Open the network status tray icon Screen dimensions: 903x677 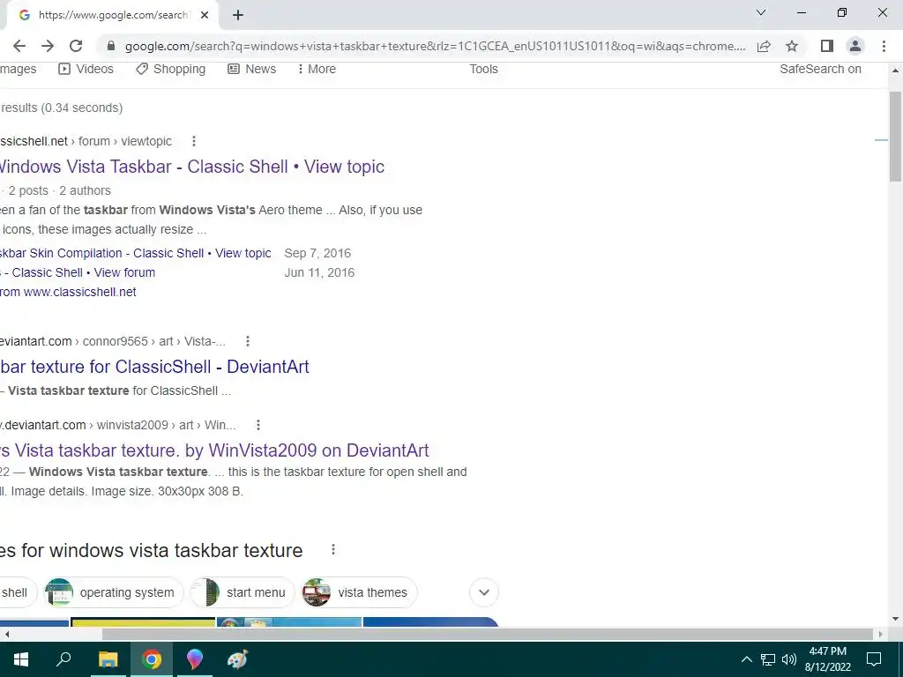[768, 659]
